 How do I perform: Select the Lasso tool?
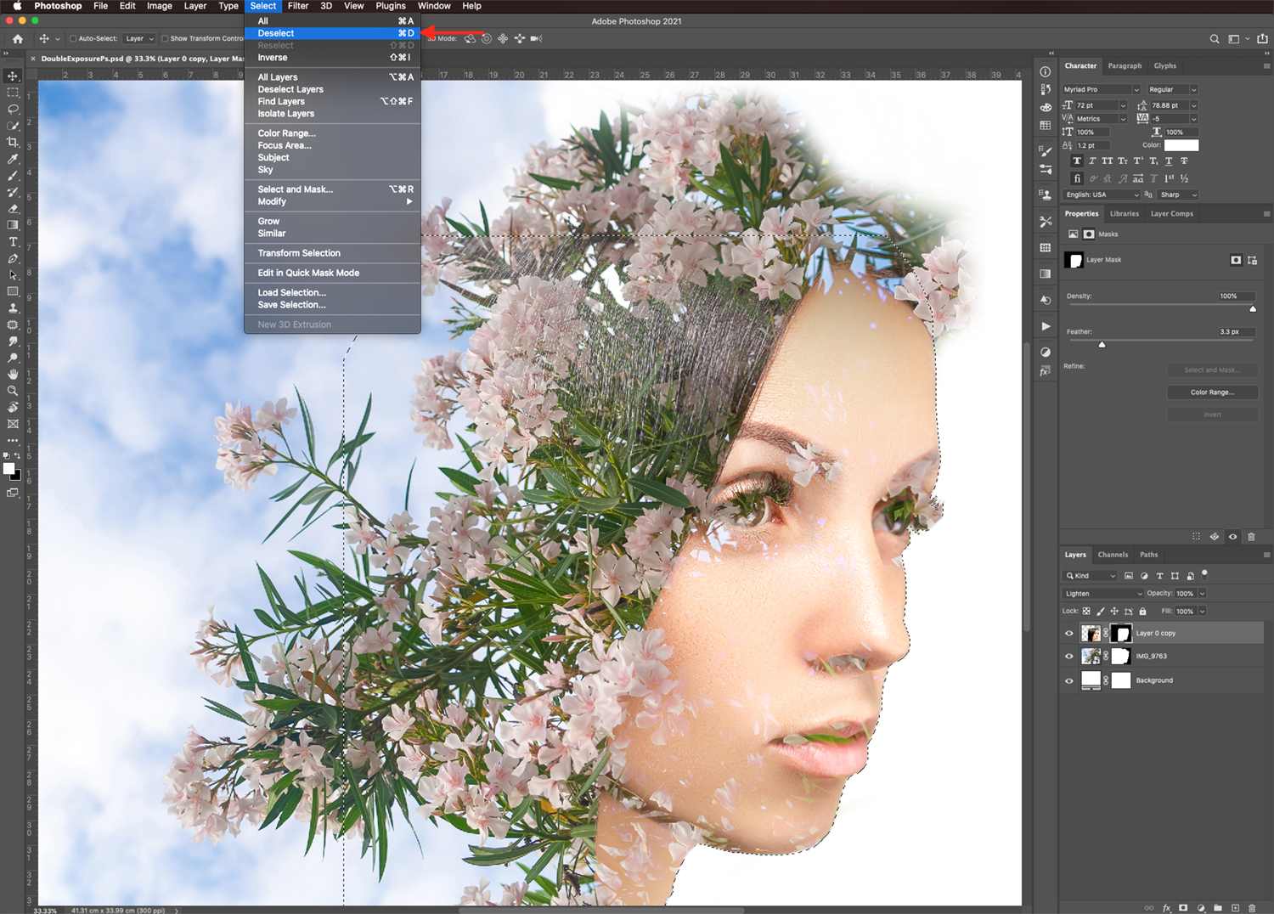click(x=13, y=109)
